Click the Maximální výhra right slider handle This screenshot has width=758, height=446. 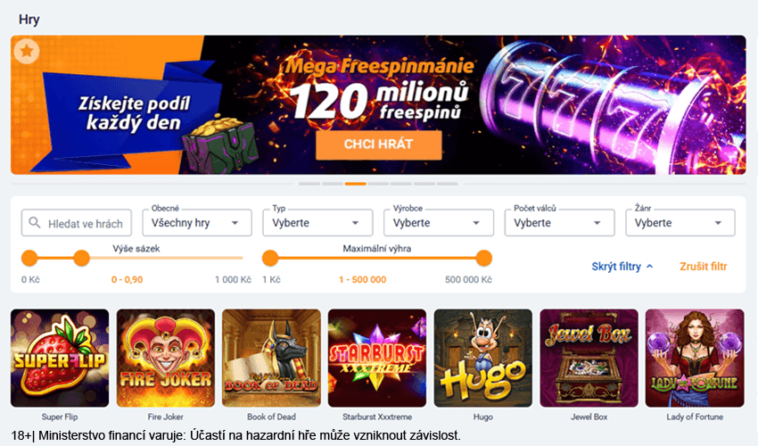483,258
